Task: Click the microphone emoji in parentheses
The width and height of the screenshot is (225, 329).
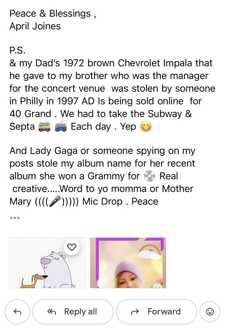Action: [x=55, y=202]
